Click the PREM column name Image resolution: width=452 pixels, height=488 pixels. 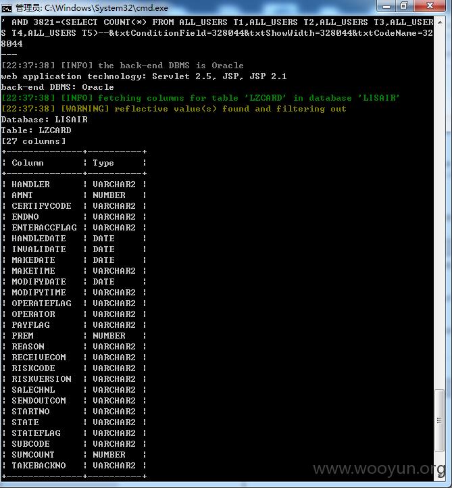click(x=22, y=336)
